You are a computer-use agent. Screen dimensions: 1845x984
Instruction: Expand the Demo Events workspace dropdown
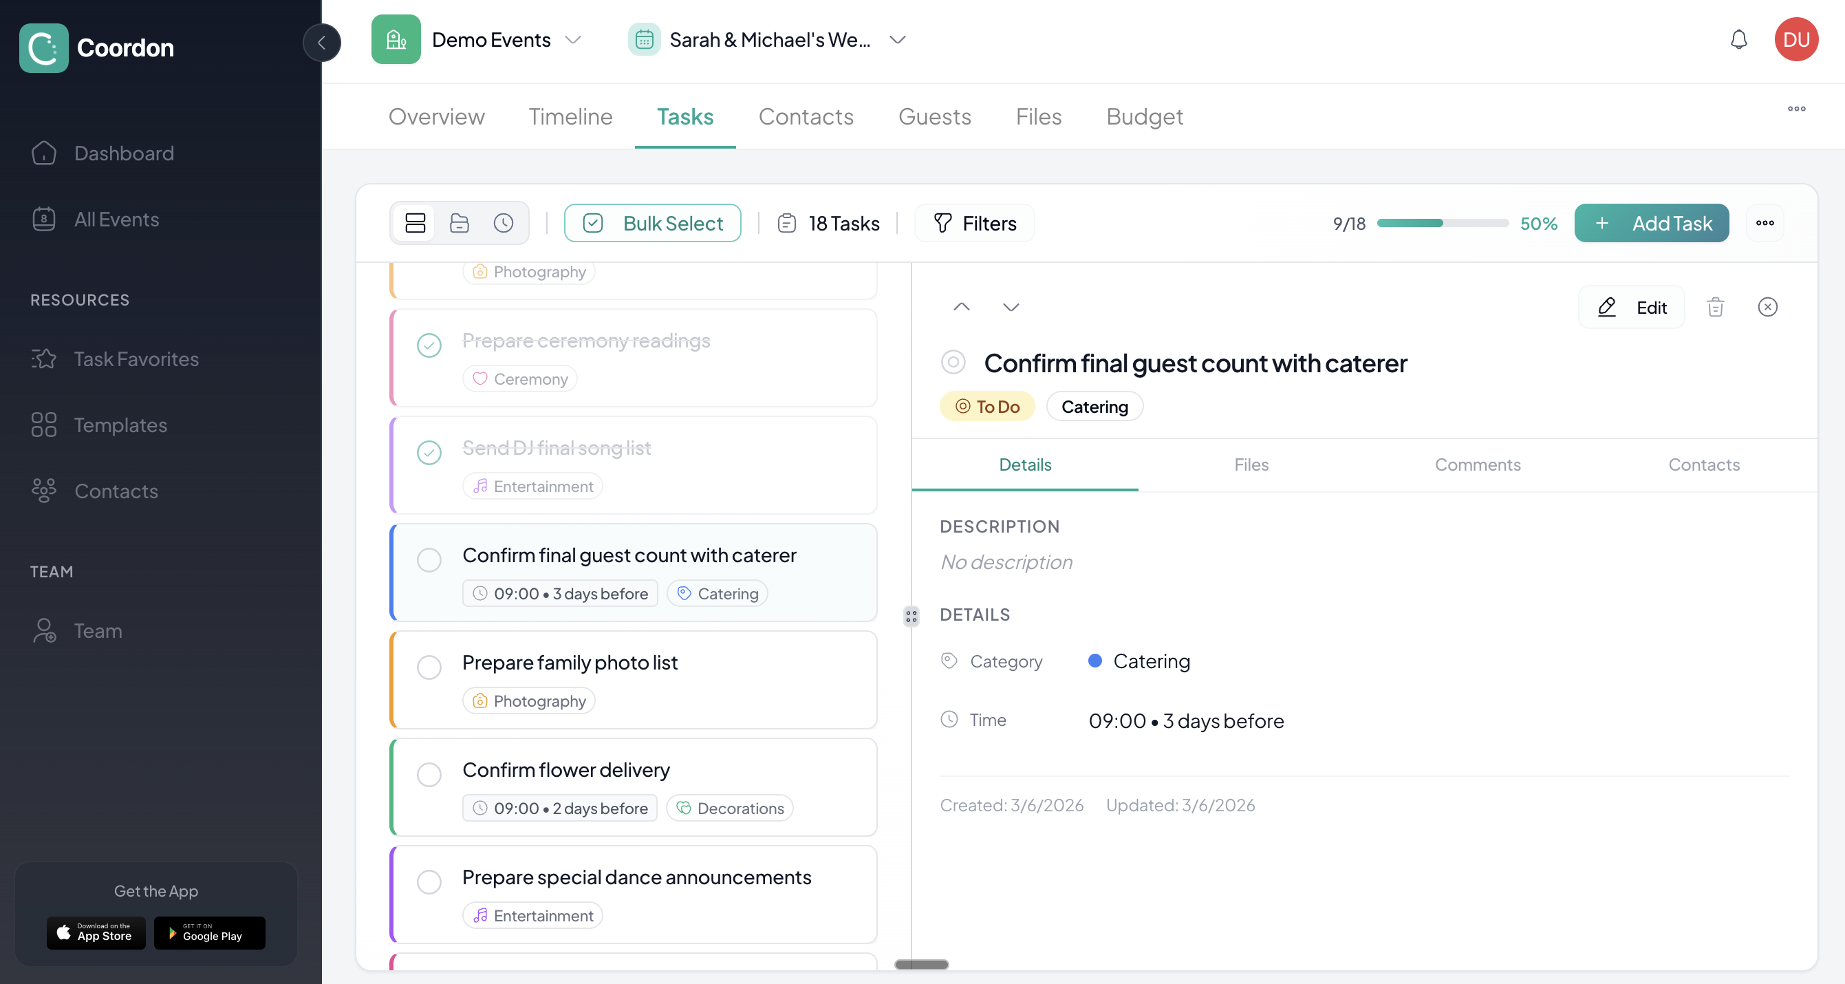click(572, 39)
